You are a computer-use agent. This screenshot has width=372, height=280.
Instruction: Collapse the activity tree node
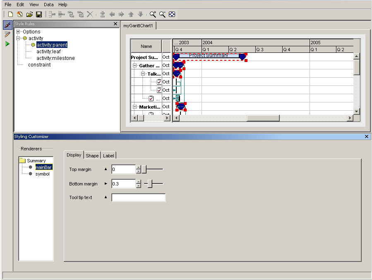(18, 38)
